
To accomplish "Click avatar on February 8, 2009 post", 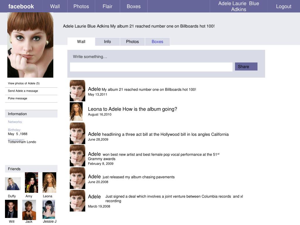I will (x=77, y=156).
